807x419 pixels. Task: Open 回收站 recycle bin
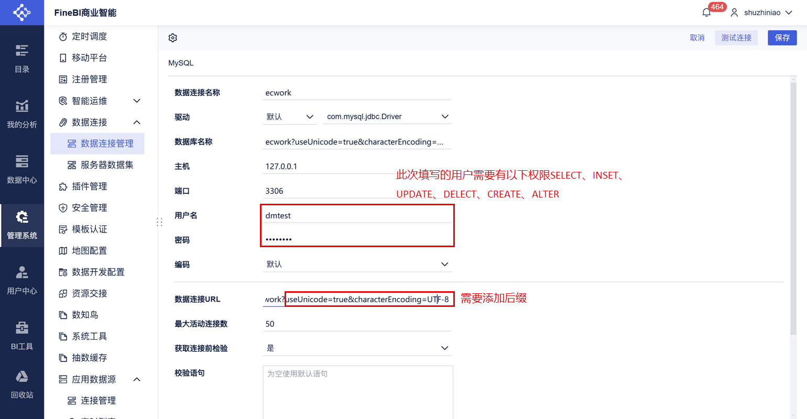pos(22,385)
